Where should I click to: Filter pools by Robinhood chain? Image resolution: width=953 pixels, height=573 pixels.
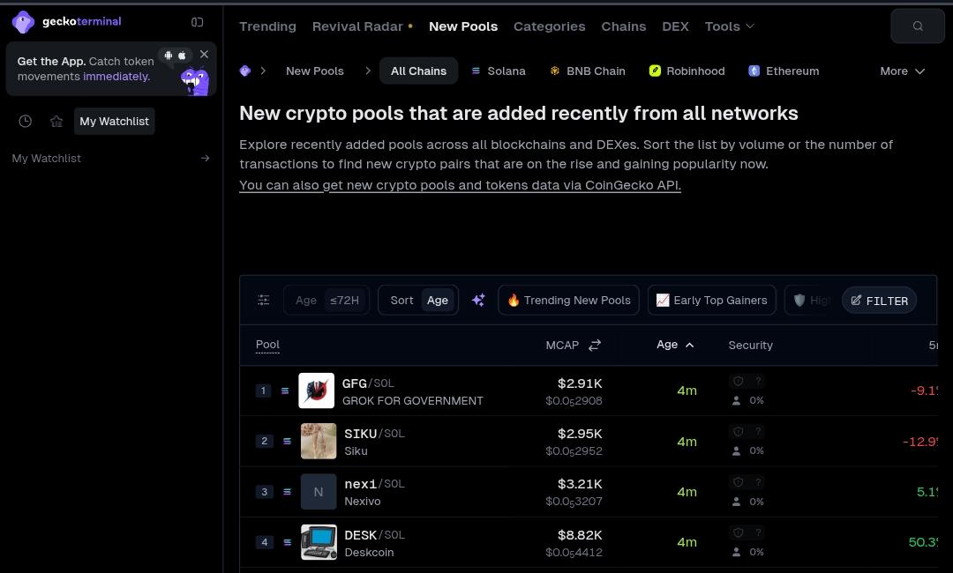click(x=687, y=71)
